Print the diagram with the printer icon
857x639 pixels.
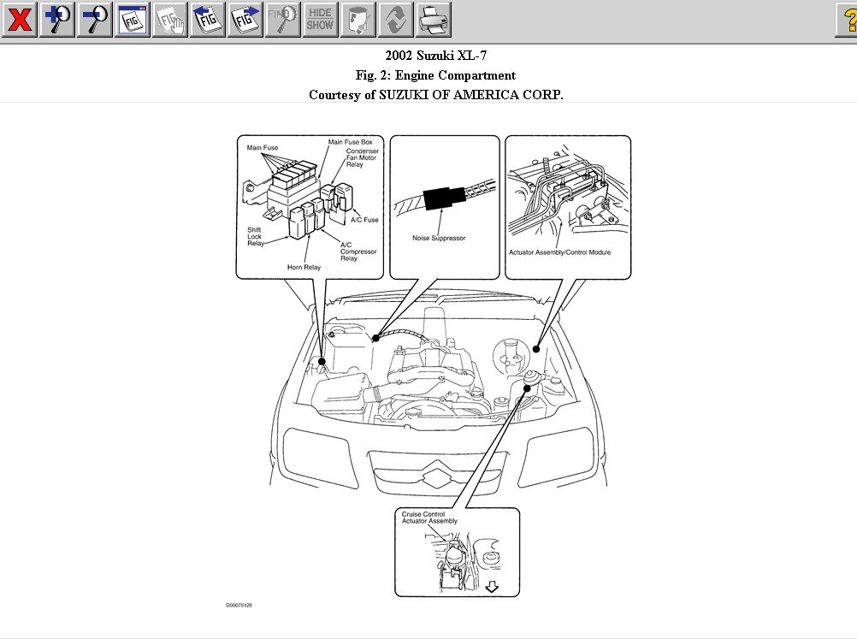pyautogui.click(x=434, y=20)
